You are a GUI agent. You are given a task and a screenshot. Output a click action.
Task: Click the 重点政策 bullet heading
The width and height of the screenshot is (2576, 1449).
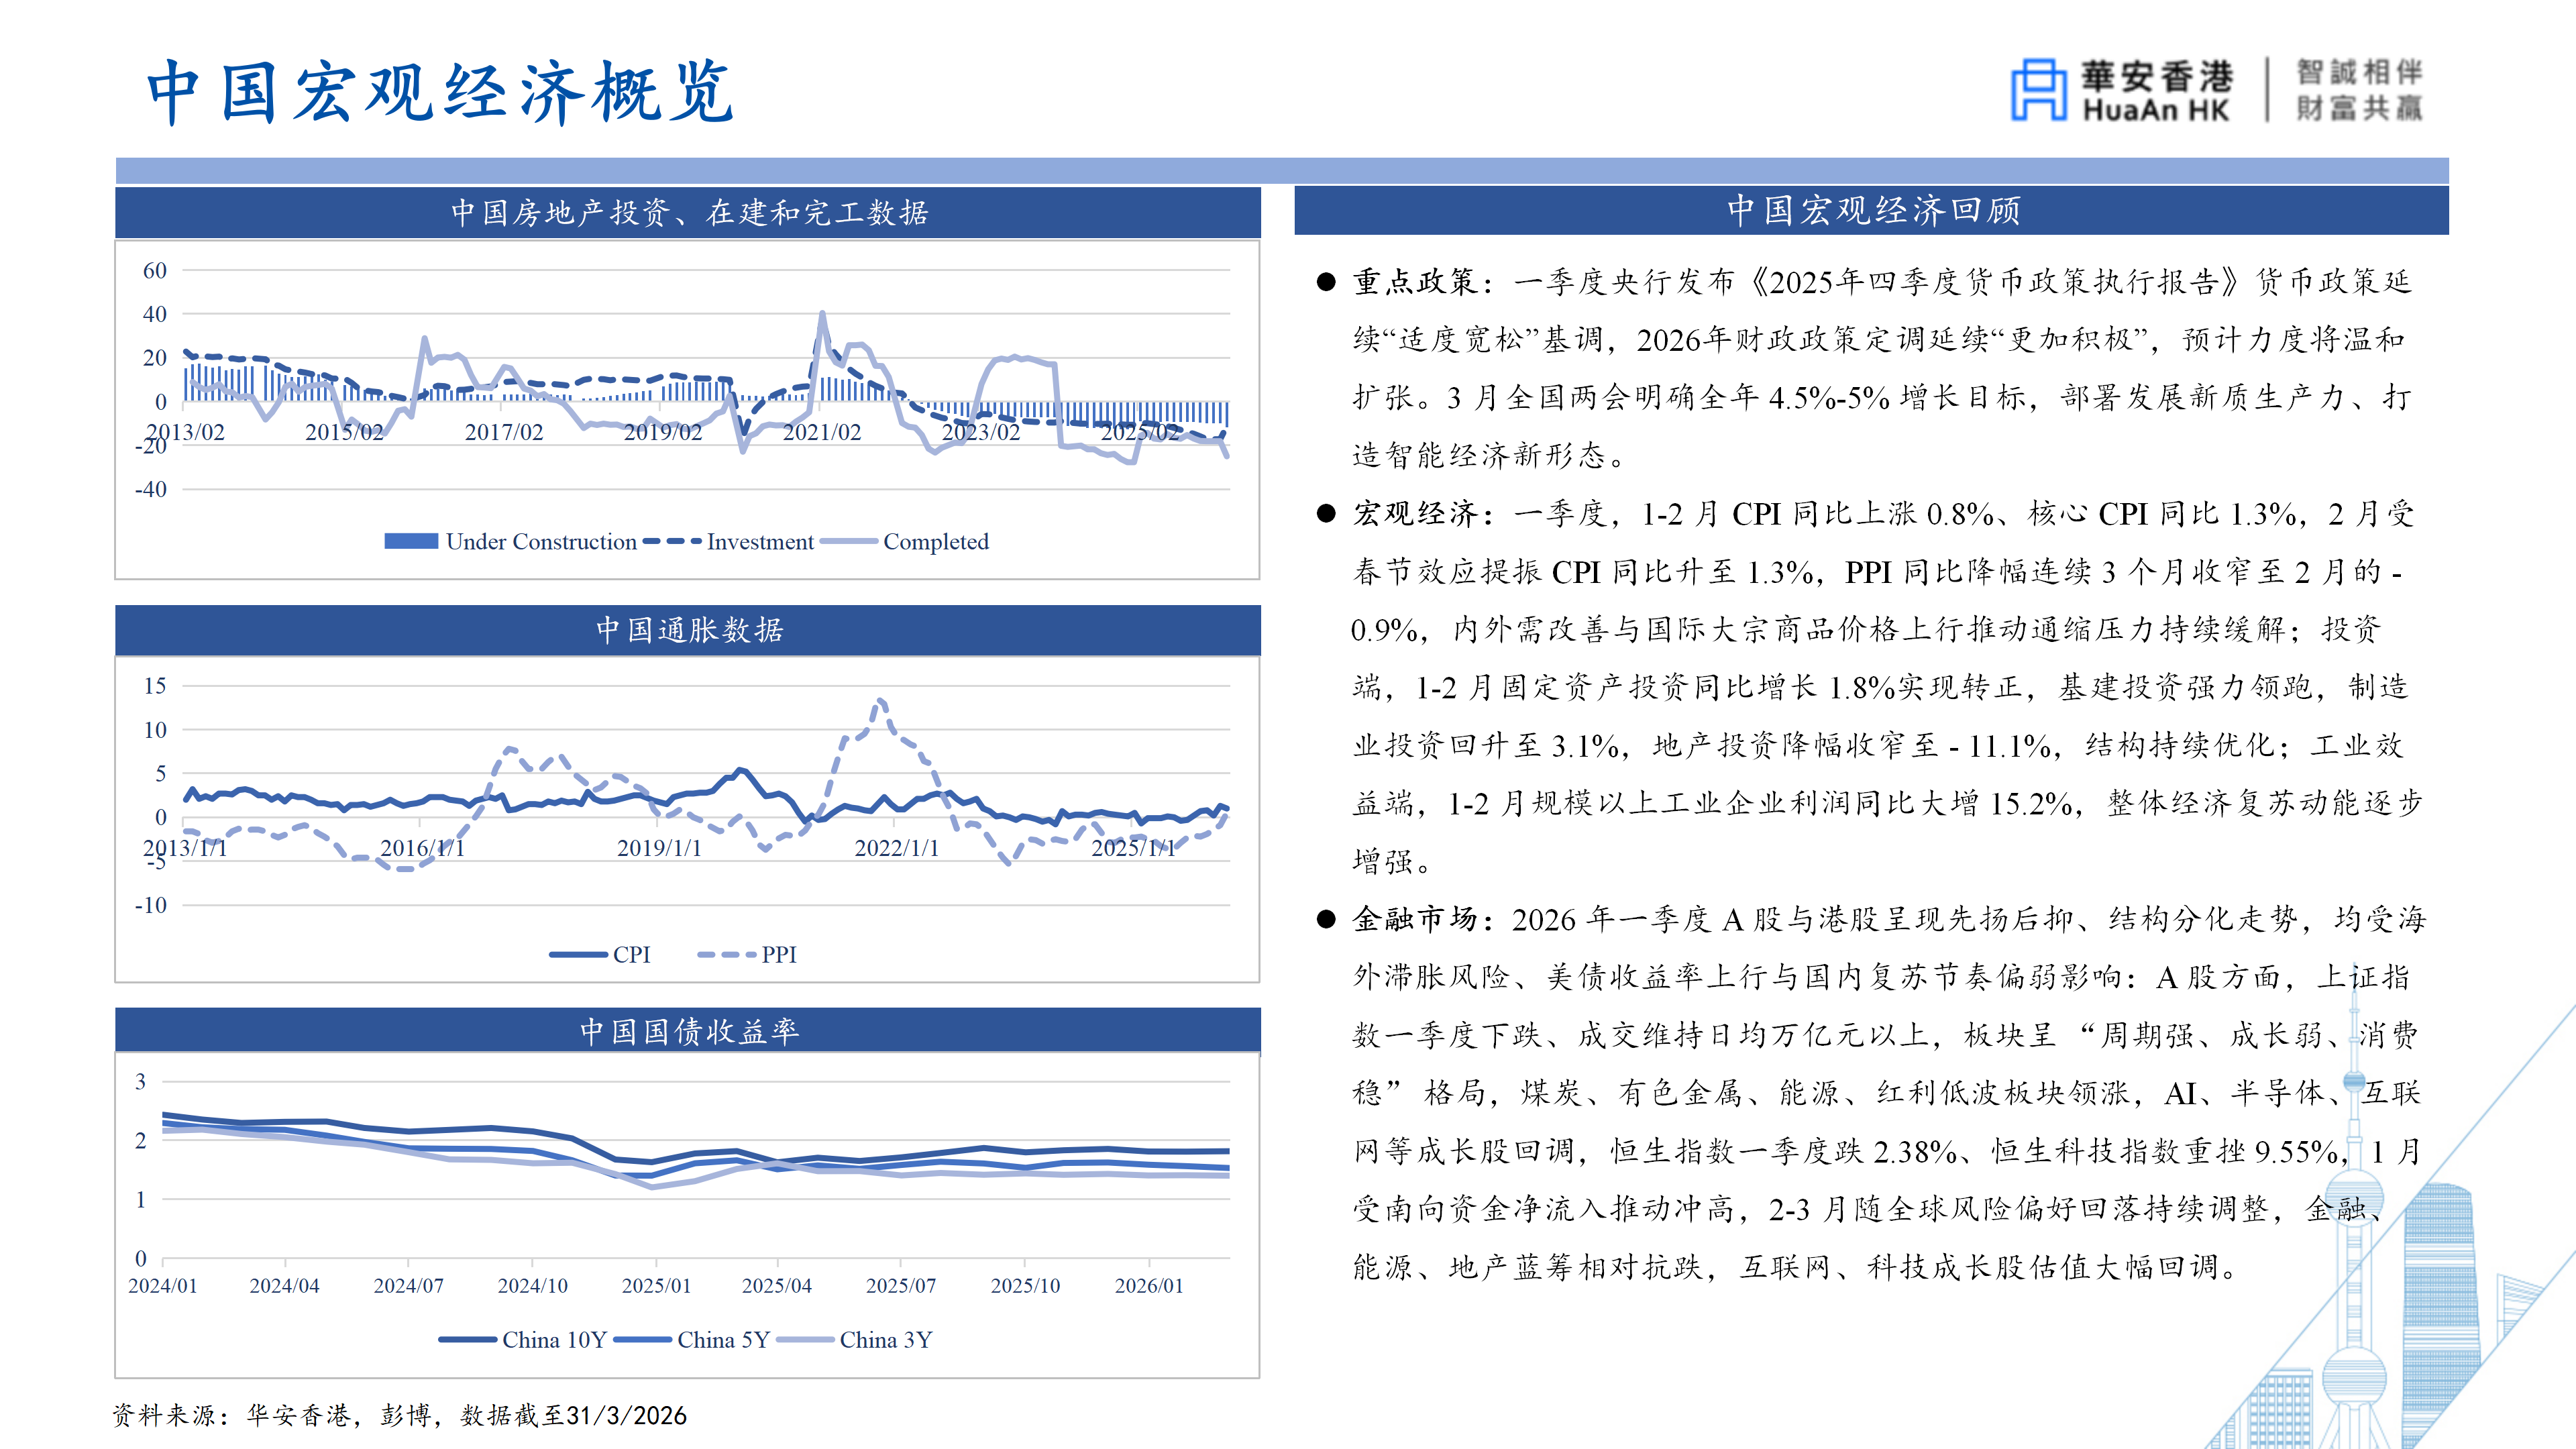(1415, 282)
